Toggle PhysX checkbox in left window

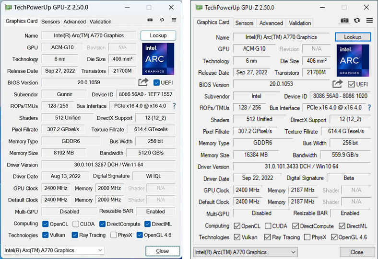[114, 235]
